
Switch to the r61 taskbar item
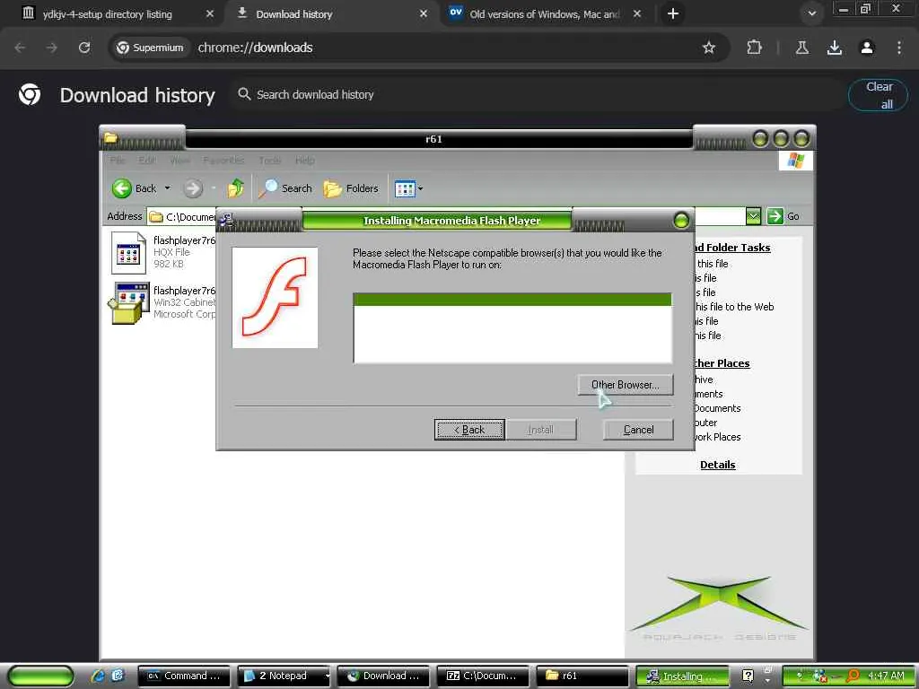(x=582, y=676)
